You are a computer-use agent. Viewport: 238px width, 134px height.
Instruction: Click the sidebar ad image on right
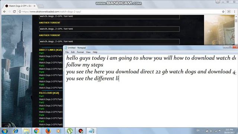(219, 30)
